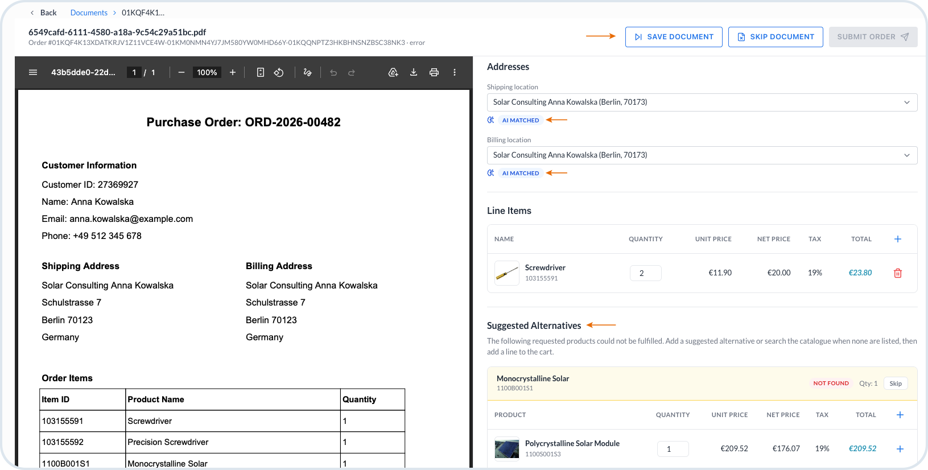This screenshot has height=470, width=928.
Task: Click the SKIP DOCUMENT button
Action: tap(776, 37)
